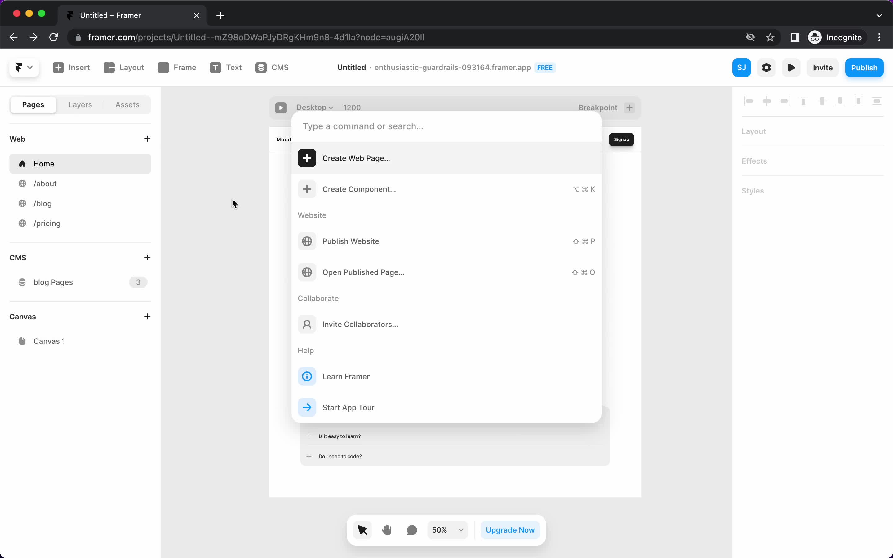Click the preview play button
The width and height of the screenshot is (893, 558).
click(791, 67)
